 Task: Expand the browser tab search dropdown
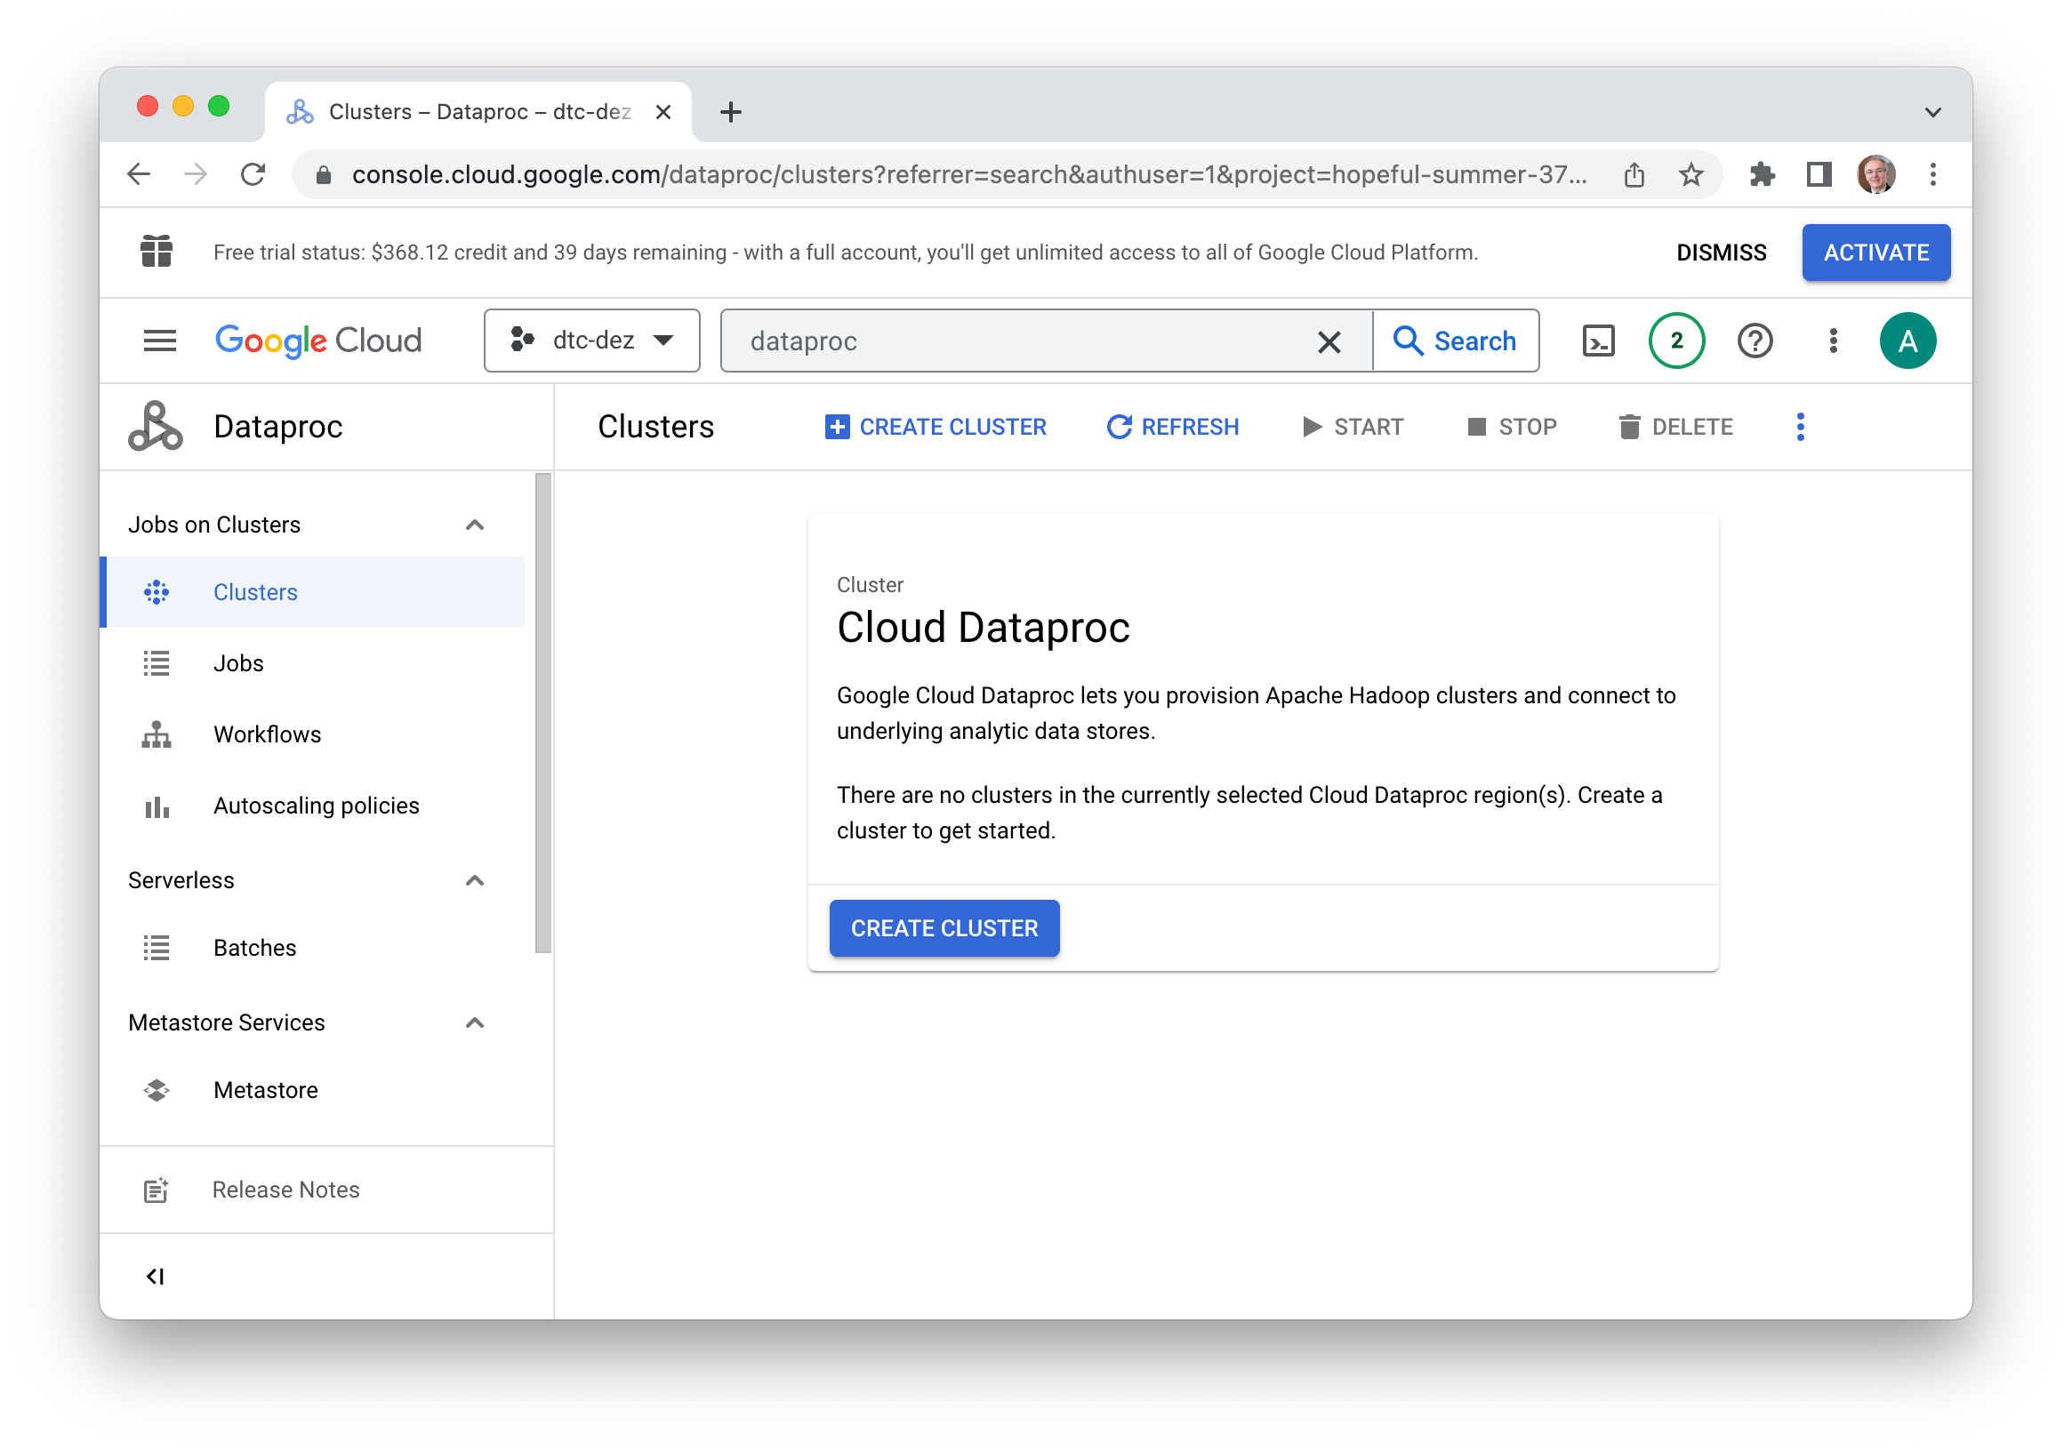click(1932, 113)
